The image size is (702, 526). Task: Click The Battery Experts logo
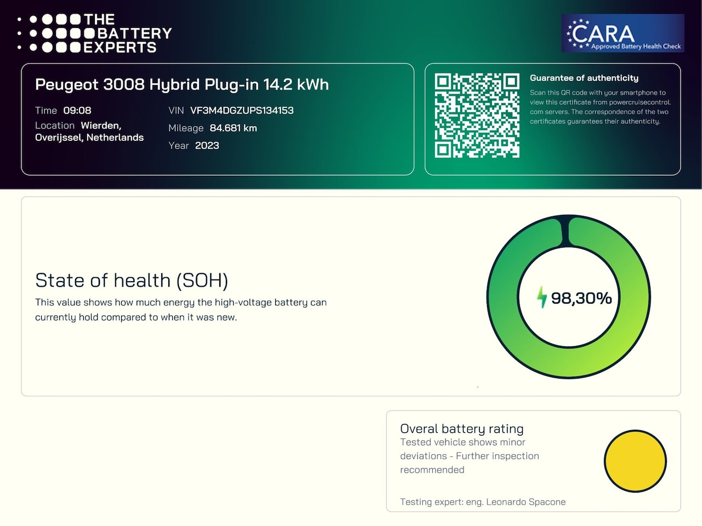point(94,34)
